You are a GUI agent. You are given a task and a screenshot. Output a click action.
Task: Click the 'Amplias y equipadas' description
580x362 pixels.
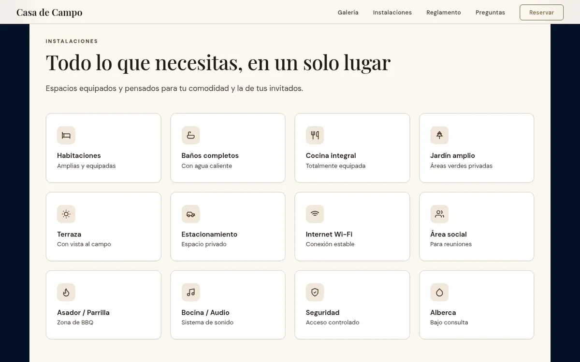(x=87, y=166)
